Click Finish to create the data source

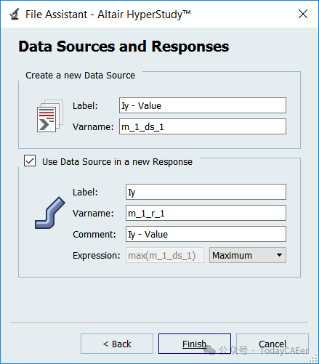click(195, 344)
